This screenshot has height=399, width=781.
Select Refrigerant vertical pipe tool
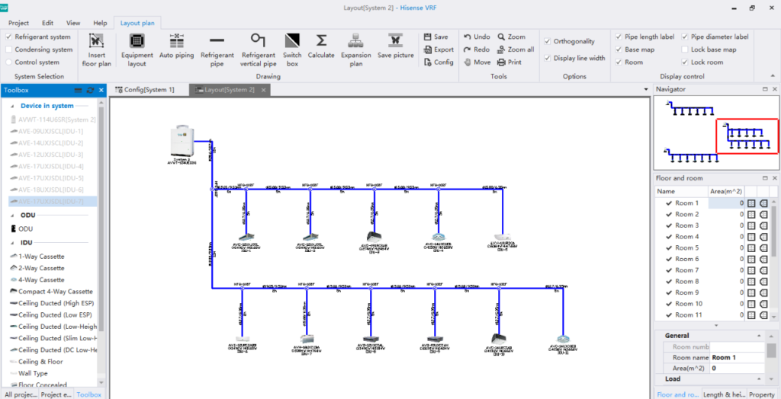(258, 49)
